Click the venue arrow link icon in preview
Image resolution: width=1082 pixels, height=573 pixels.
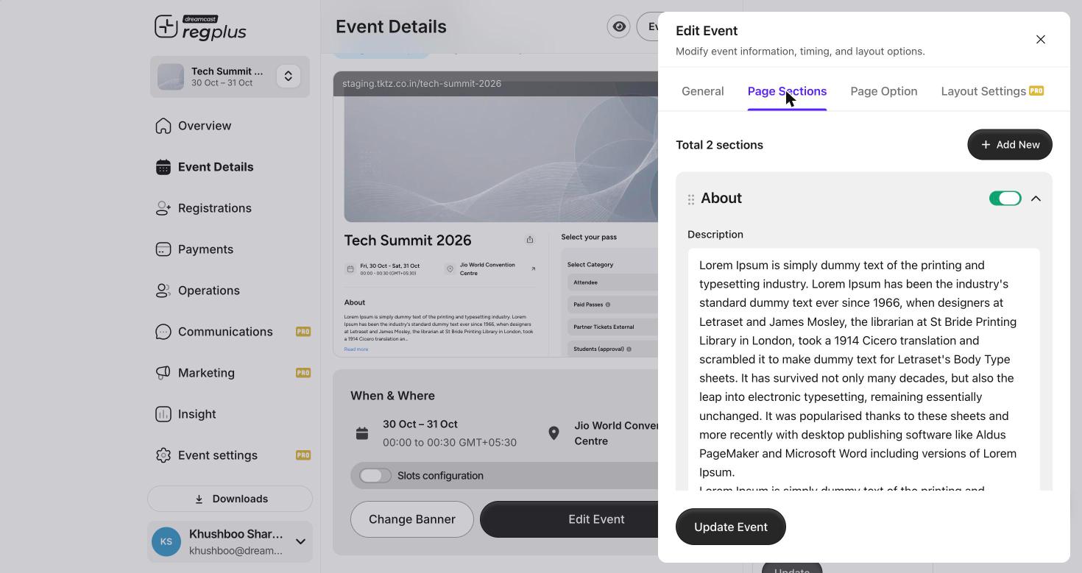click(x=533, y=269)
